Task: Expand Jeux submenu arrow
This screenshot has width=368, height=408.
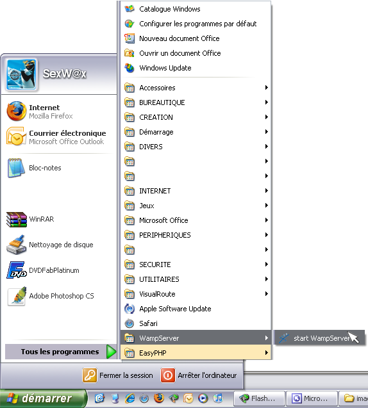Action: point(267,206)
